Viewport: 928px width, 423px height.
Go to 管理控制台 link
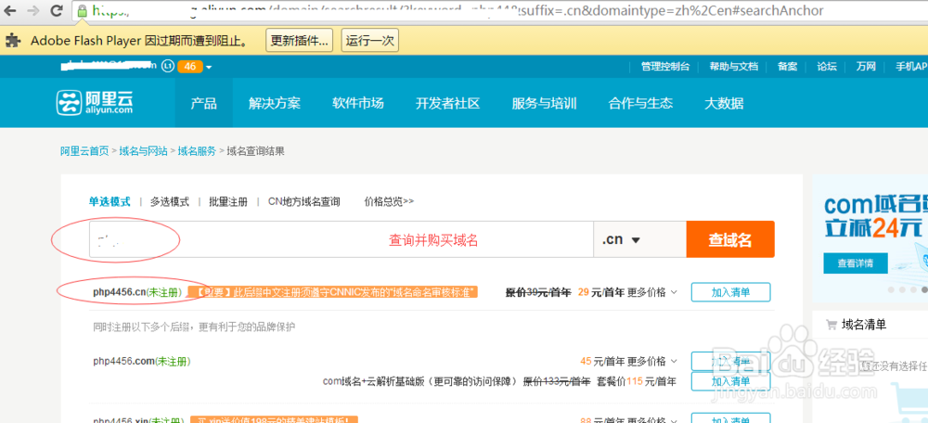tap(665, 66)
